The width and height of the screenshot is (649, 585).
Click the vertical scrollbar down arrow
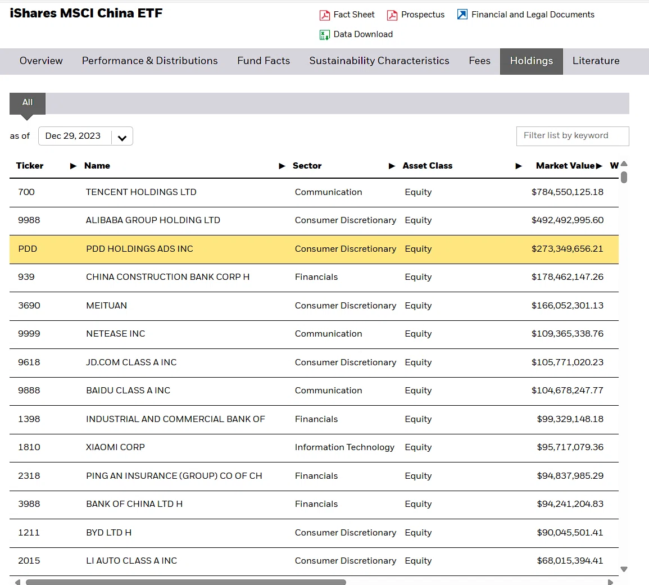pyautogui.click(x=624, y=569)
